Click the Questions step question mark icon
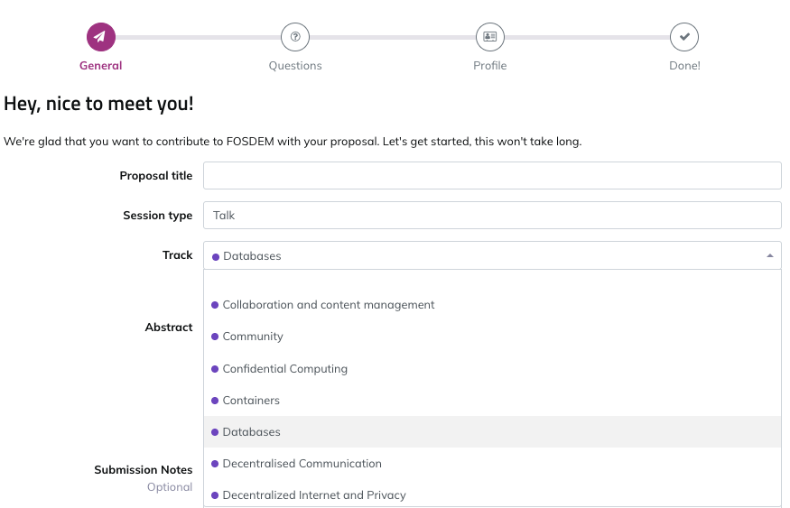 [295, 37]
